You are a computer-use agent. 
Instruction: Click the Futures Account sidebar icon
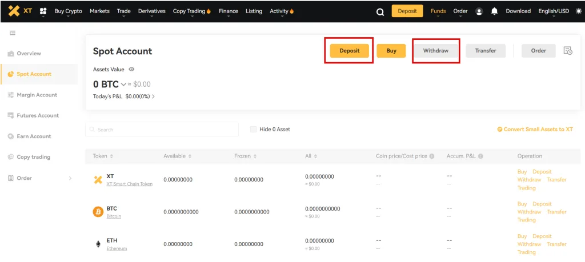[11, 115]
